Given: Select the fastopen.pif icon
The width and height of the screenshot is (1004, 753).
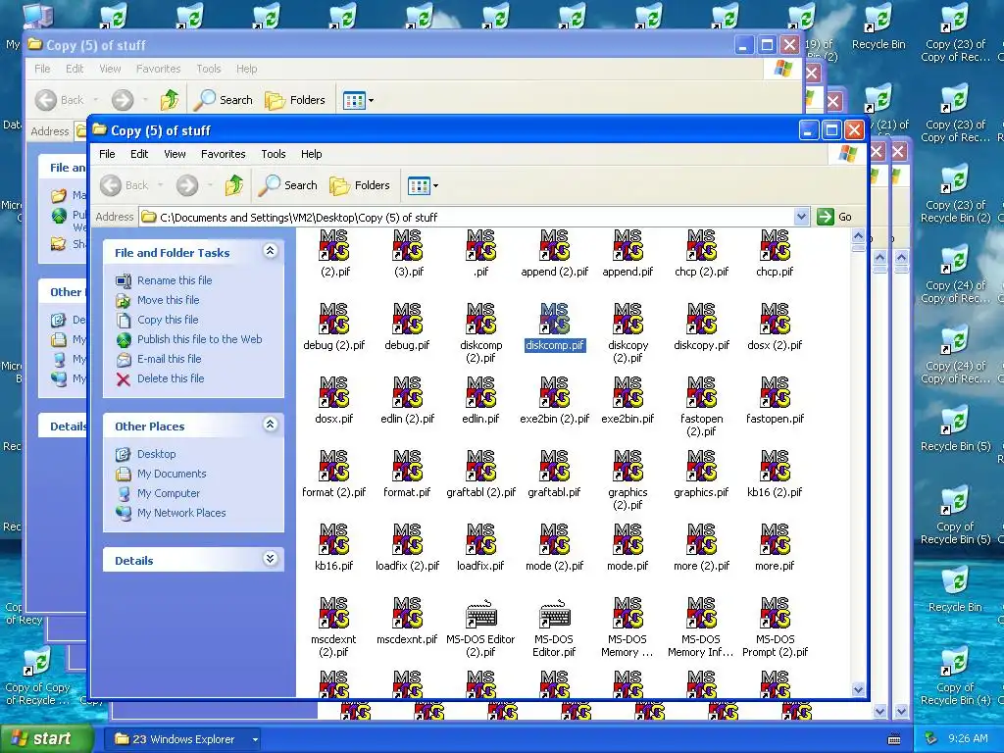Looking at the screenshot, I should [x=775, y=392].
